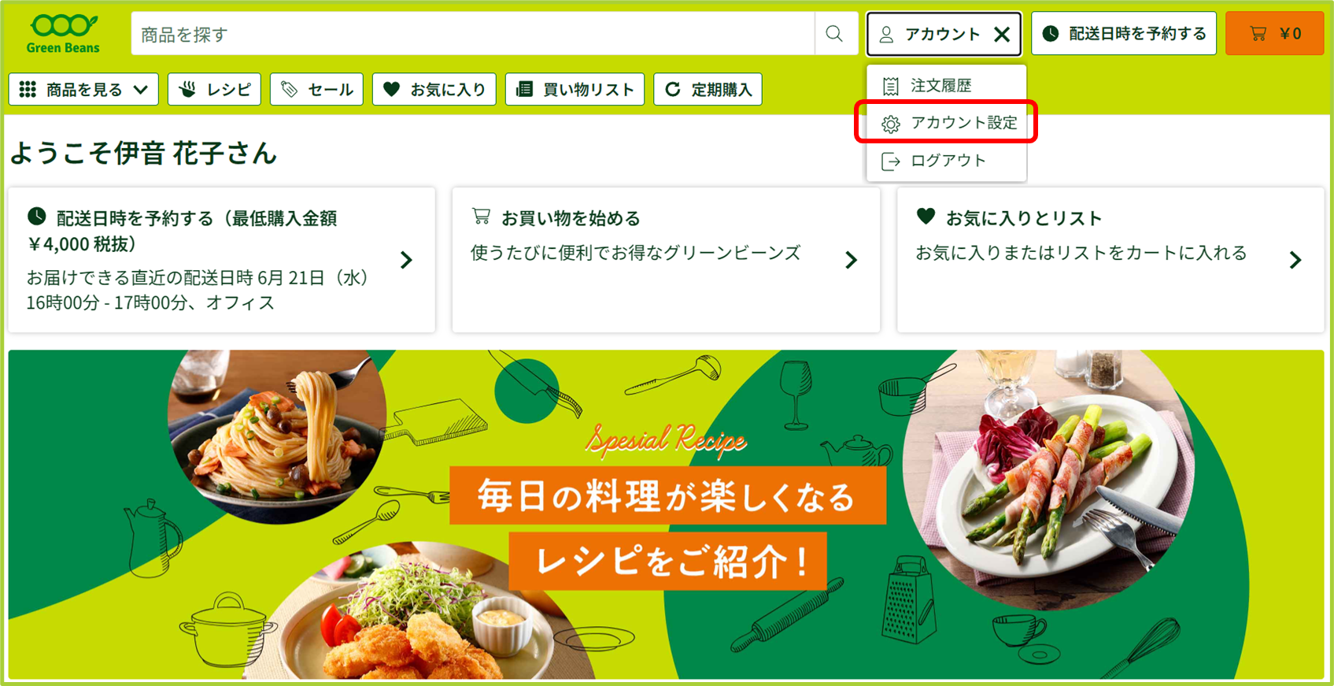This screenshot has height=686, width=1334.
Task: Open the セール page
Action: tap(317, 89)
